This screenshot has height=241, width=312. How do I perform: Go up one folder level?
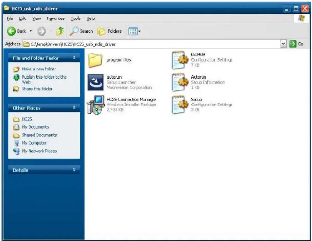[60, 31]
